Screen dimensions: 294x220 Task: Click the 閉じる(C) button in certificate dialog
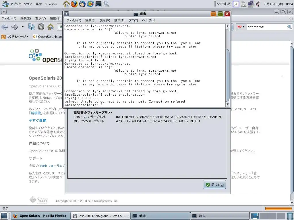(214, 185)
